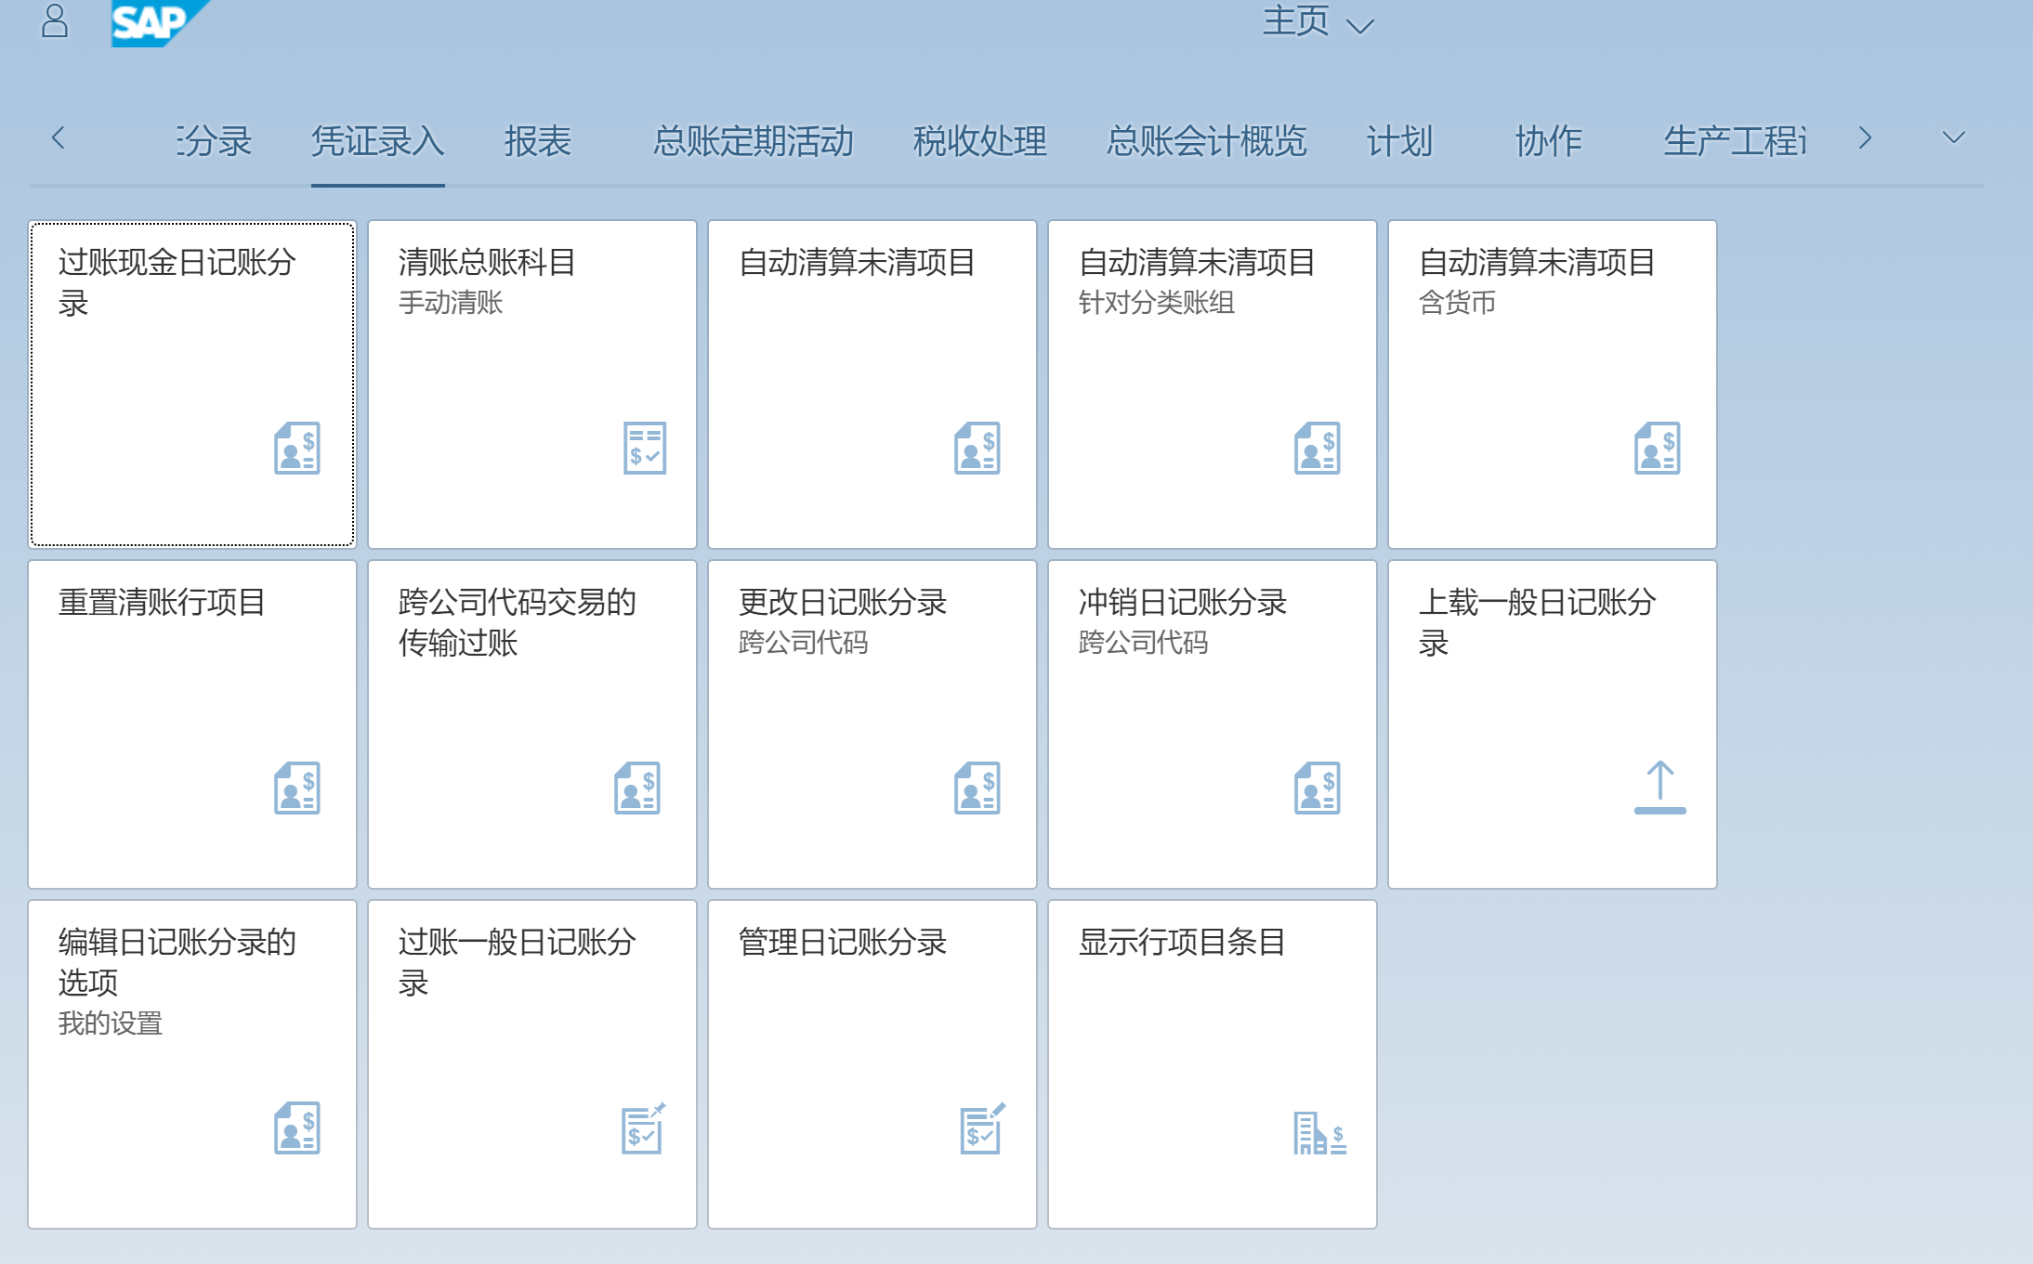Select the upload arrow on 上载一般日记账分录
Image resolution: width=2033 pixels, height=1264 pixels.
click(1659, 788)
